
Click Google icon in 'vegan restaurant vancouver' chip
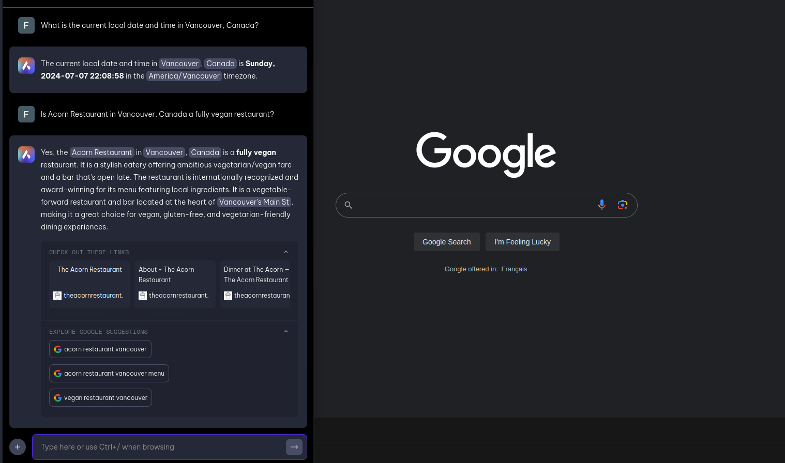point(58,398)
